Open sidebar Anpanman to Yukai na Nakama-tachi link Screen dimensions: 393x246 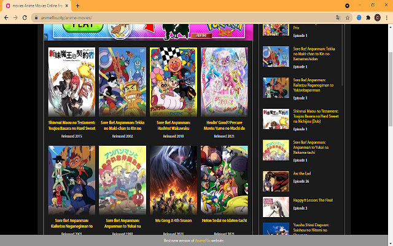[311, 147]
